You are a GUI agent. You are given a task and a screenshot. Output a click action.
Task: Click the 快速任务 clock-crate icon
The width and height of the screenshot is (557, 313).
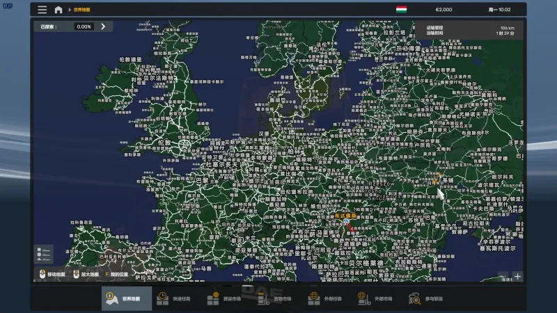point(162,298)
